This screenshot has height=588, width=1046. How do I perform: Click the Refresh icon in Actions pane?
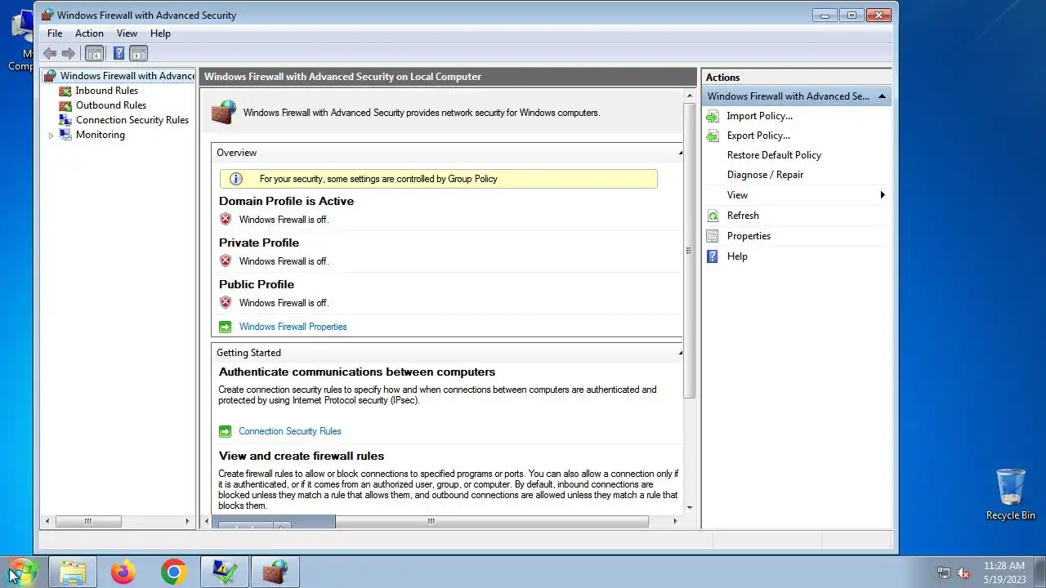pos(713,216)
